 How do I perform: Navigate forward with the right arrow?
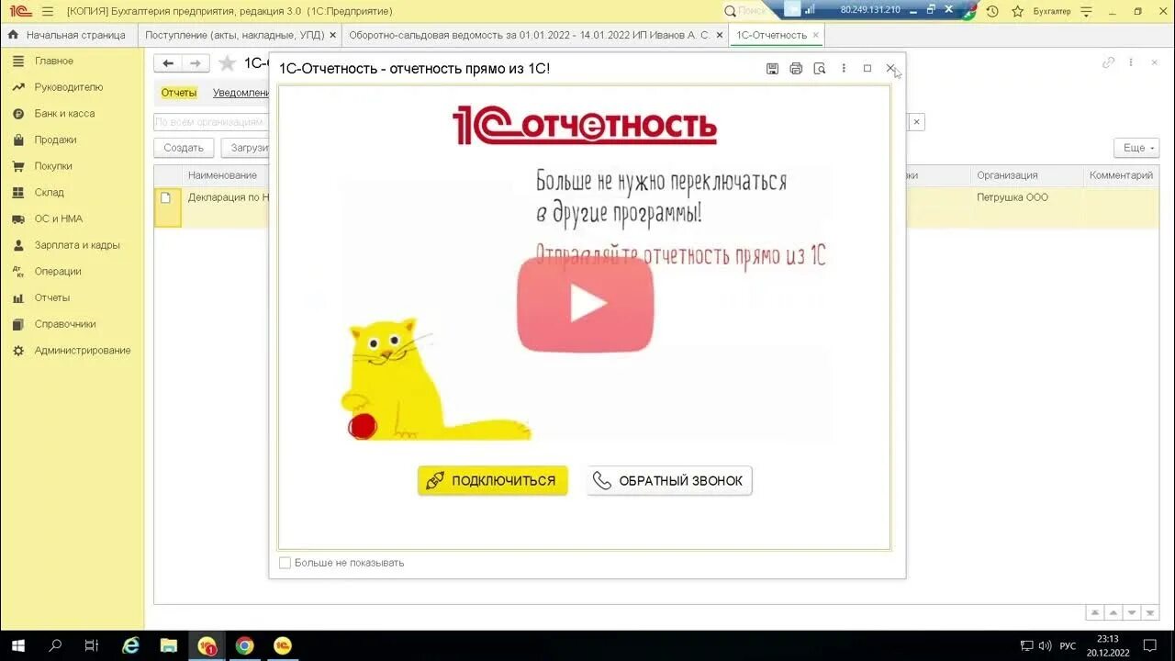(196, 63)
